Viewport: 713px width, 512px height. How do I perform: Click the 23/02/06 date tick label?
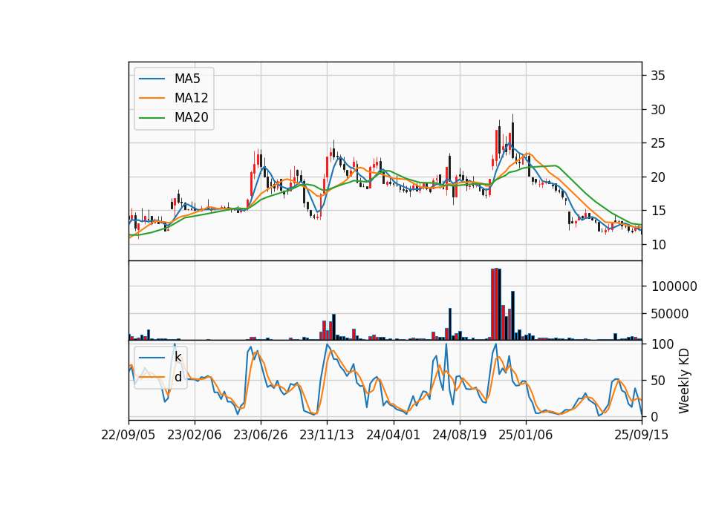(x=195, y=435)
